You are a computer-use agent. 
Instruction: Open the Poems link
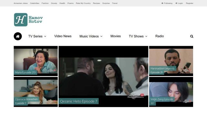[x=71, y=3]
